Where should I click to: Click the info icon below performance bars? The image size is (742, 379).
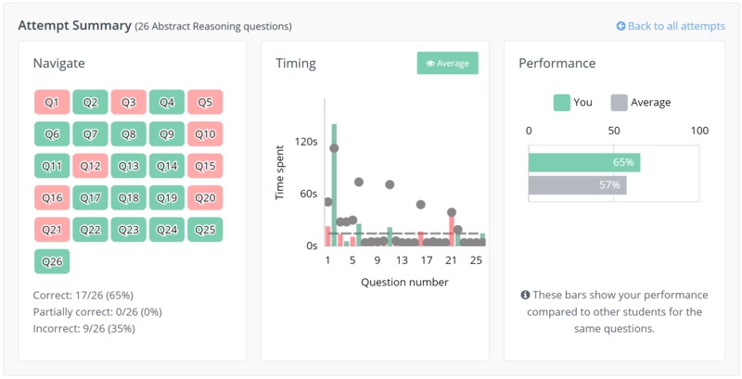coord(525,295)
